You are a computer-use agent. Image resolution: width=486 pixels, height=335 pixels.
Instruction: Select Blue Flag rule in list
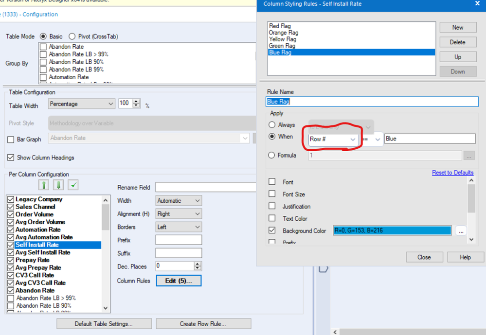coord(351,53)
